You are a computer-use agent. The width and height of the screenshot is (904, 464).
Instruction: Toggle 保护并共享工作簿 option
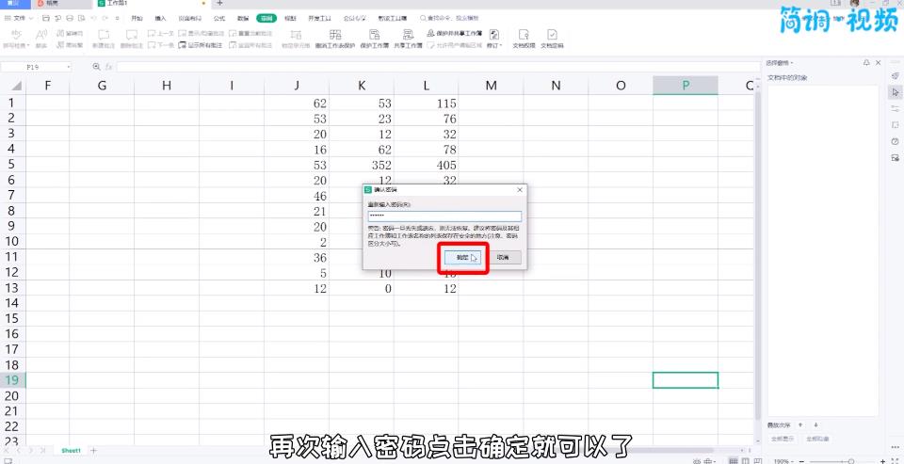tap(456, 32)
